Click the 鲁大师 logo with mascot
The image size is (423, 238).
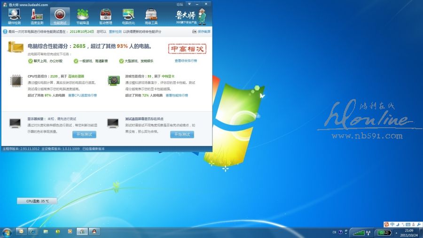pyautogui.click(x=191, y=16)
